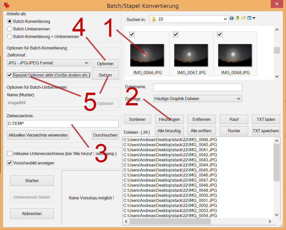The height and width of the screenshot is (230, 286).
Task: Click Durchsuchen to browse target directory
Action: (x=105, y=135)
